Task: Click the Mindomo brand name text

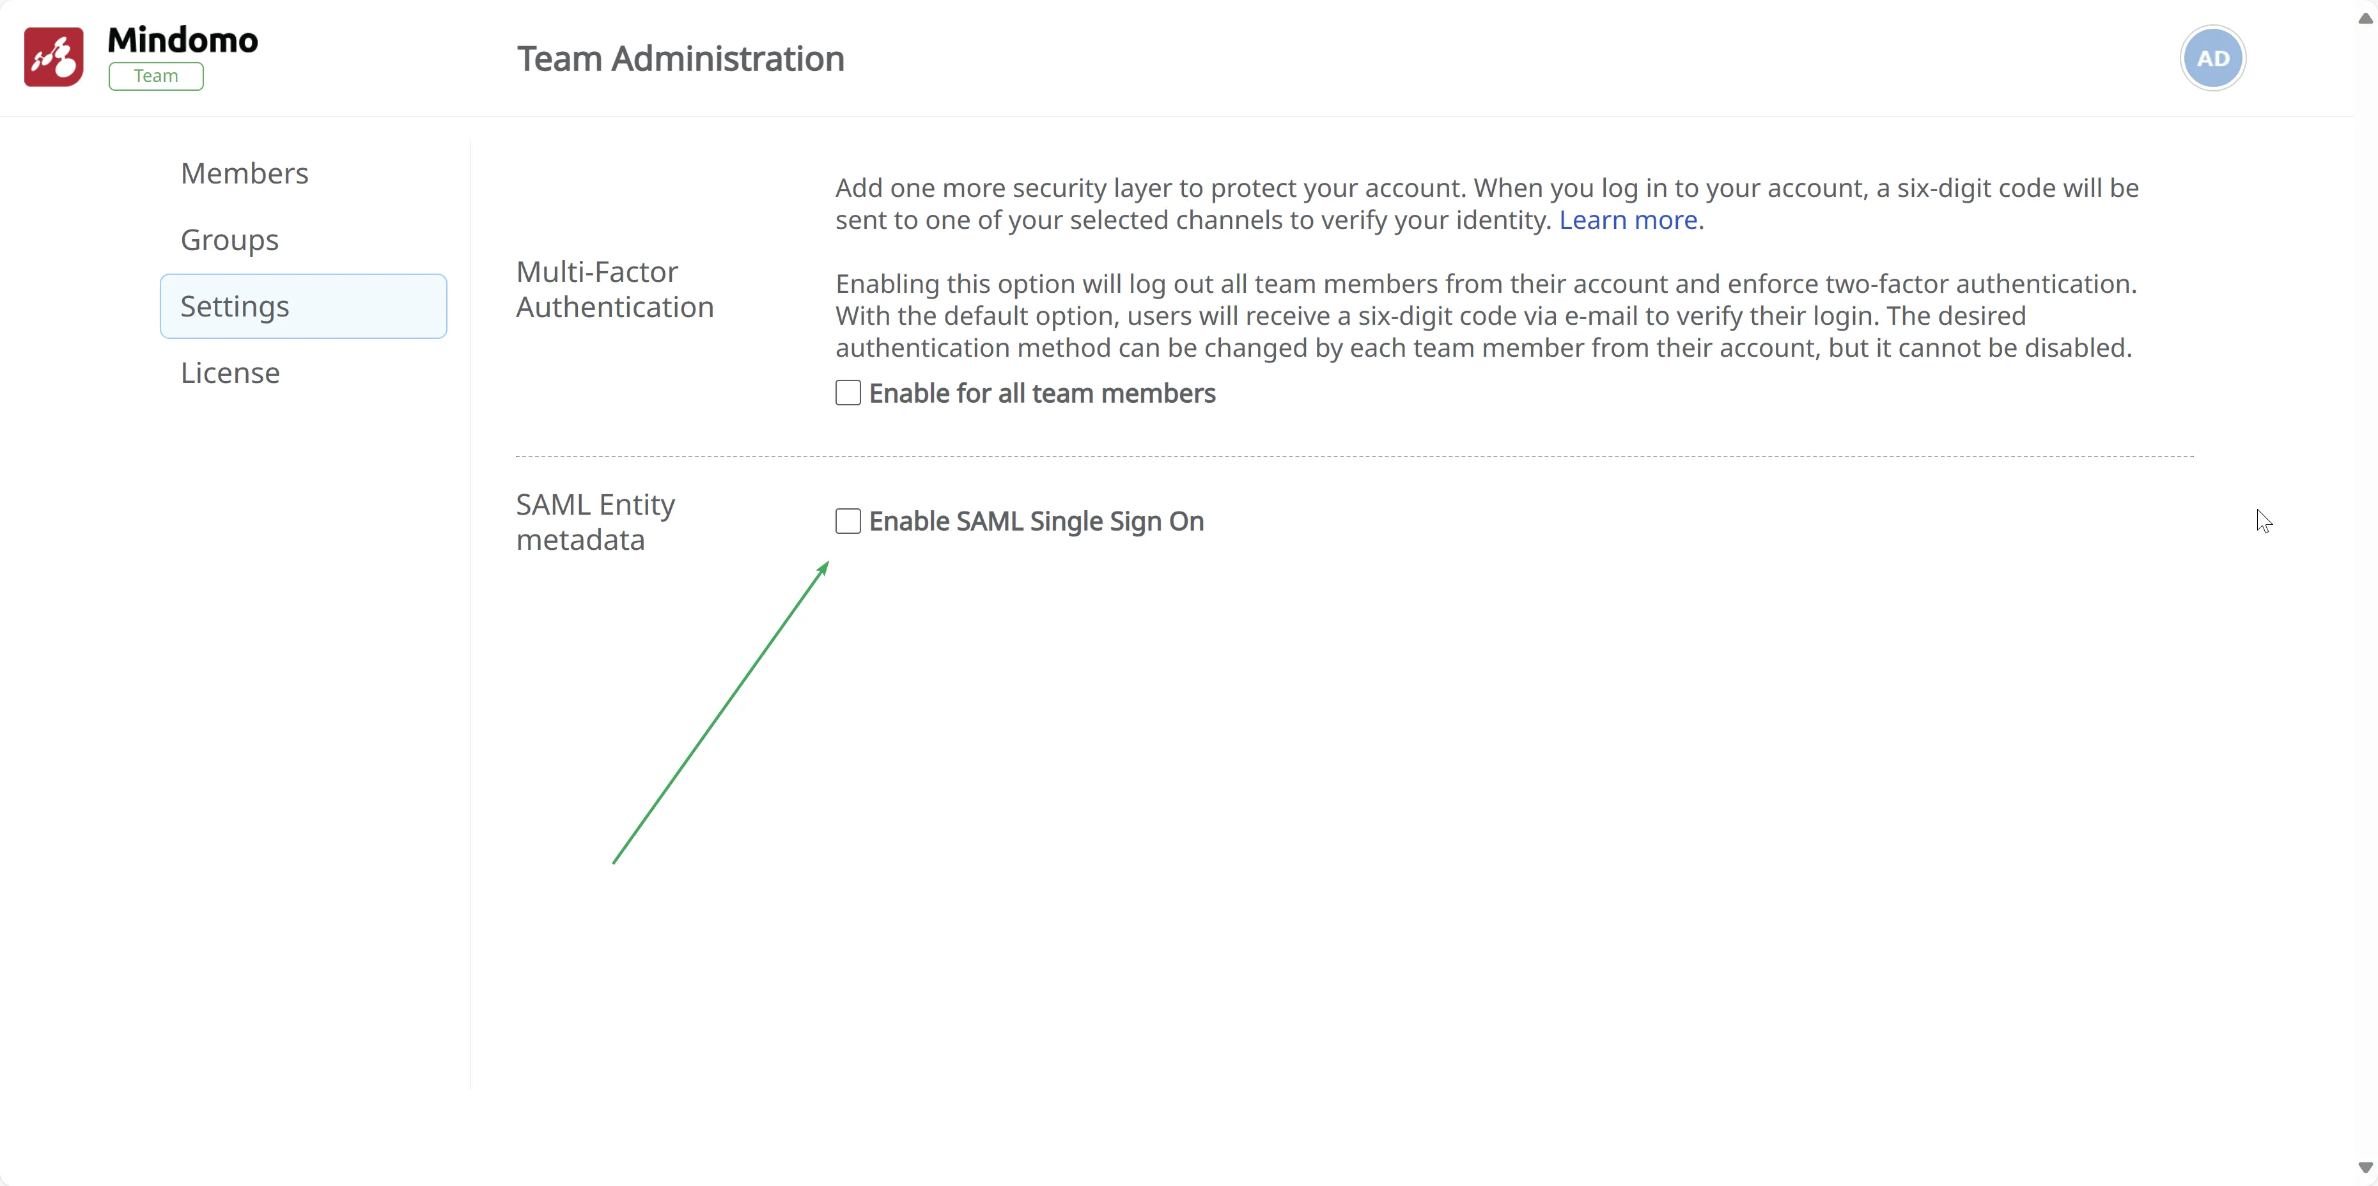Action: point(183,40)
